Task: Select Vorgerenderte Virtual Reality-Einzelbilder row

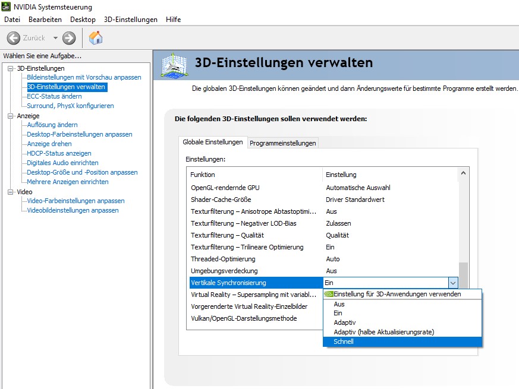Action: 256,306
